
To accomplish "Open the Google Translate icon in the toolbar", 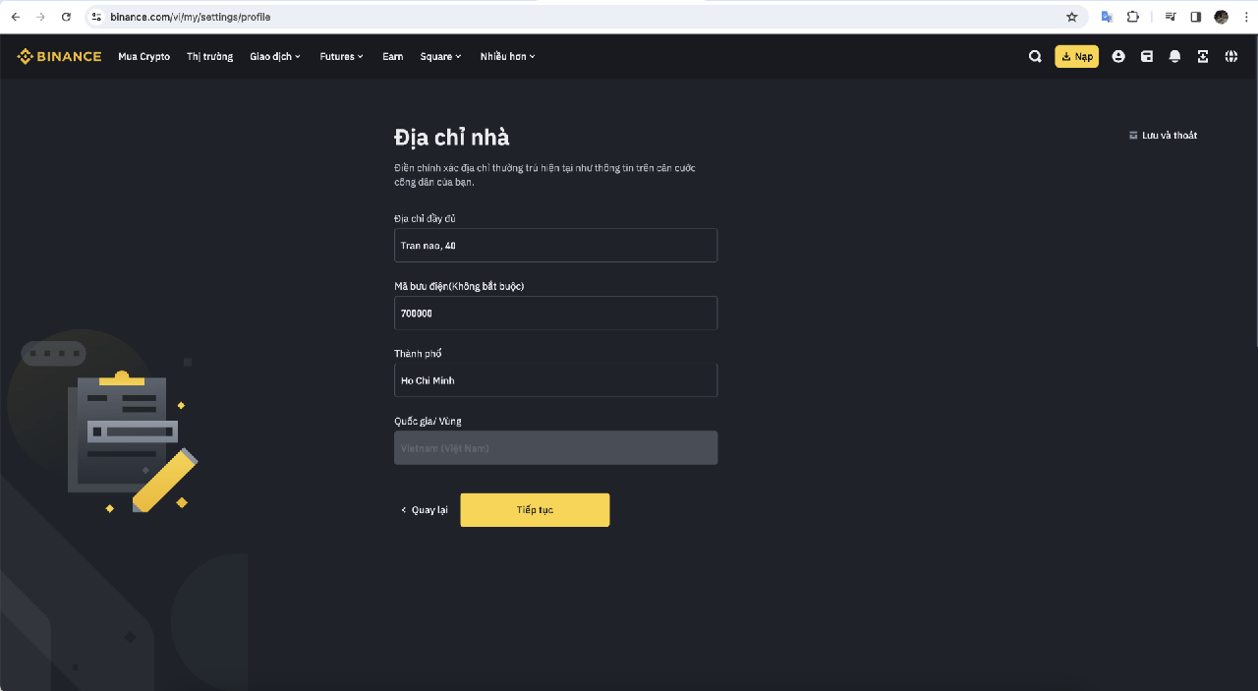I will (1107, 17).
